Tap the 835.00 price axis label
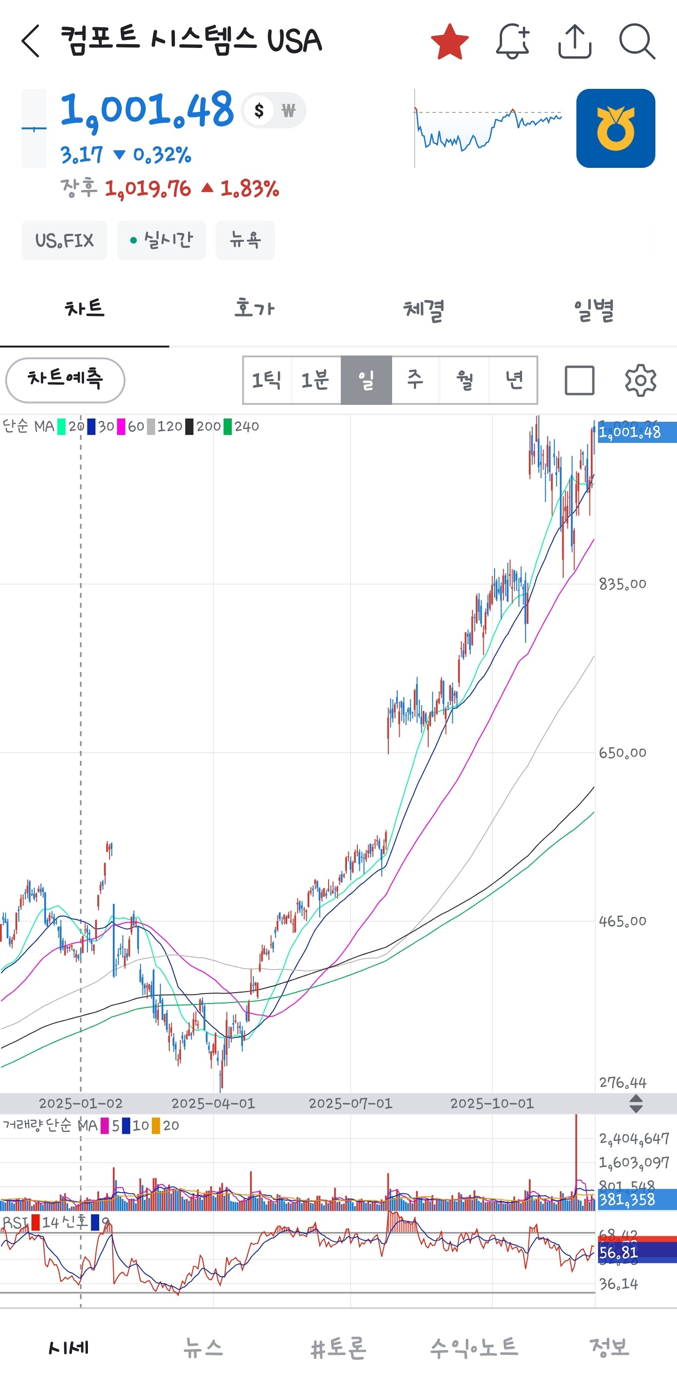677x1390 pixels. 622,584
